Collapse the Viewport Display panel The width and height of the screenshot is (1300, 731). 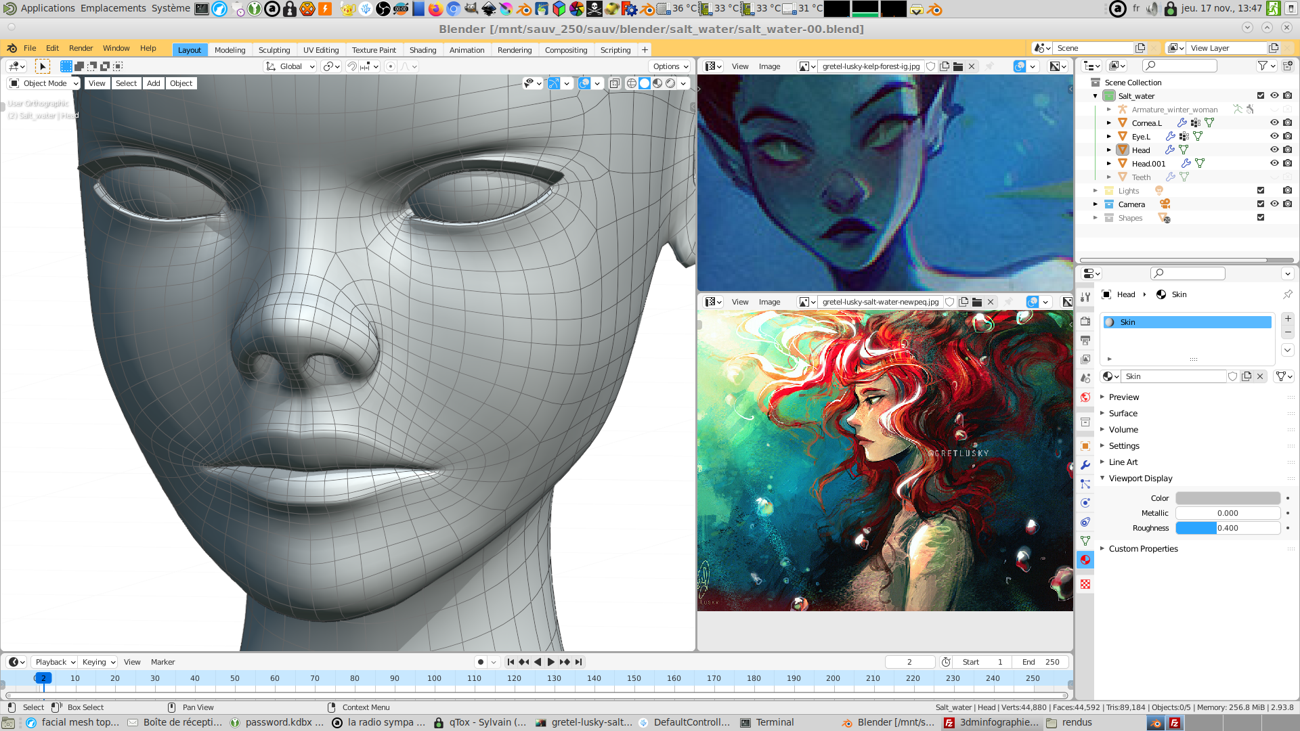(1140, 479)
